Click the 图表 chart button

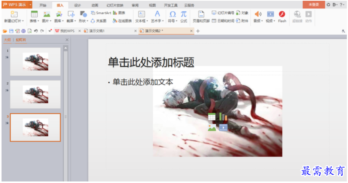[119, 13]
